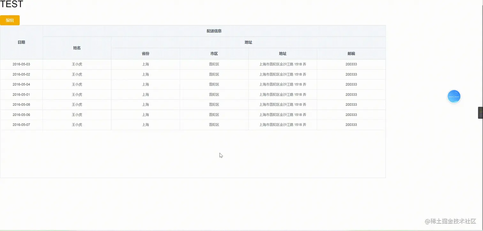This screenshot has width=483, height=231.
Task: Click the 日期 column header
Action: [x=21, y=42]
